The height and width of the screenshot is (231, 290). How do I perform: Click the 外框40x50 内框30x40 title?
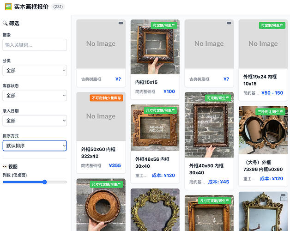tap(206, 169)
